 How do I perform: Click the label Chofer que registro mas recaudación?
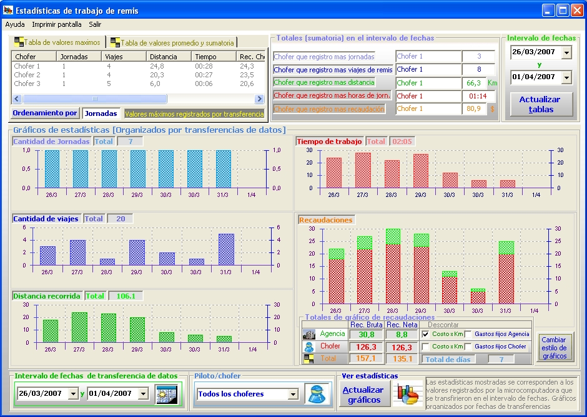pyautogui.click(x=330, y=109)
